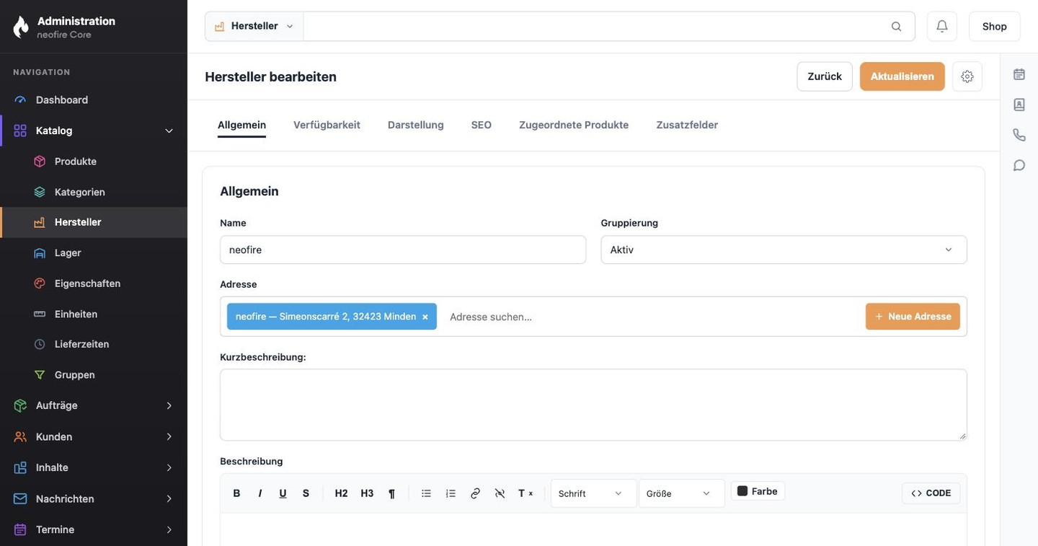Set heading H2 in editor

[x=341, y=493]
